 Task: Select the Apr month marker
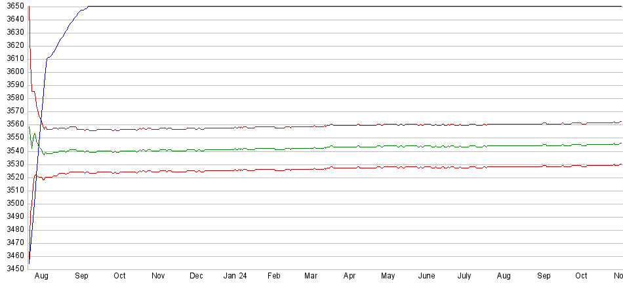coord(350,276)
